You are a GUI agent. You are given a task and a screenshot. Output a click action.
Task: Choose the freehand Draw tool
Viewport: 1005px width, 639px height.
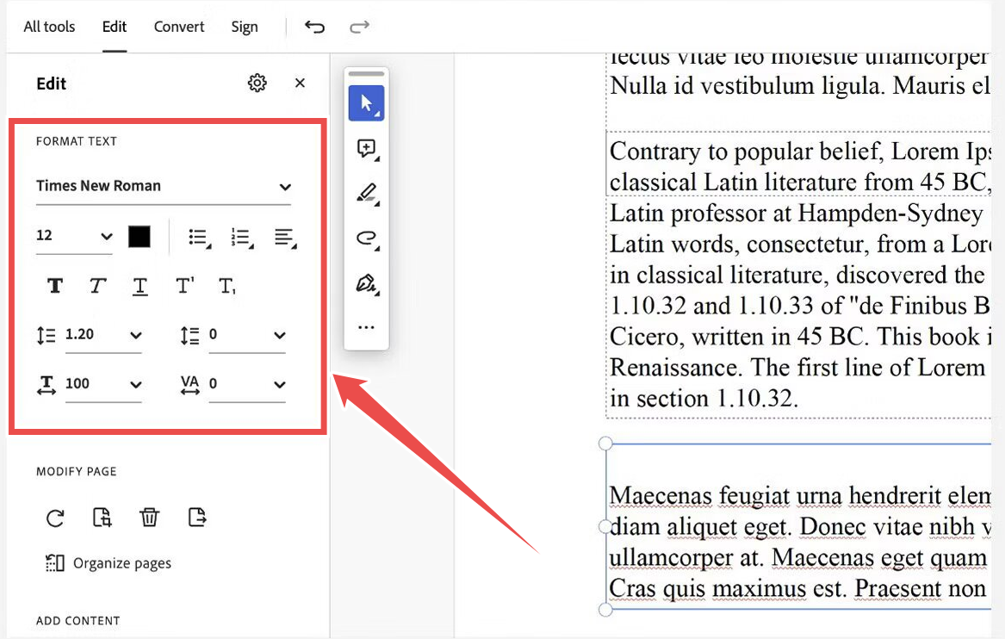[x=366, y=237]
